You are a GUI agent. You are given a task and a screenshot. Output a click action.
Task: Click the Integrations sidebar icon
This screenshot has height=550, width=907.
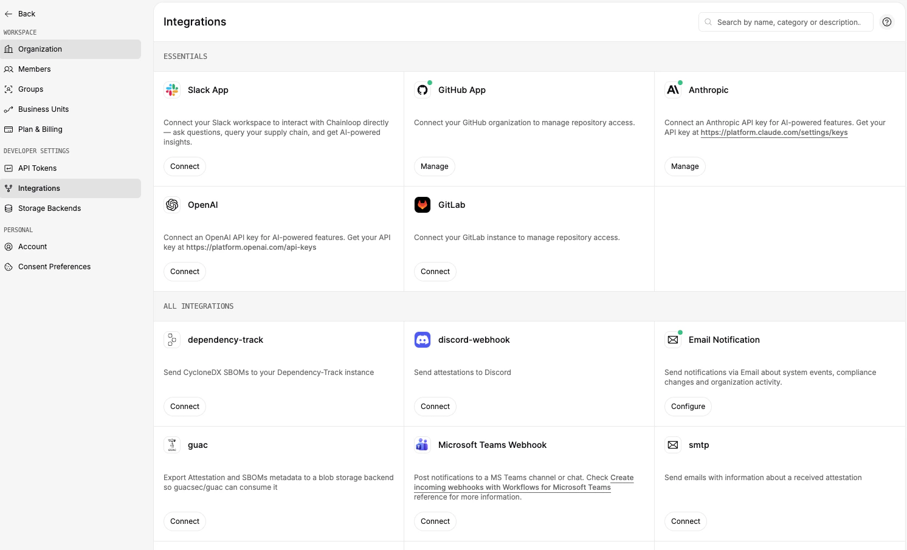(9, 188)
